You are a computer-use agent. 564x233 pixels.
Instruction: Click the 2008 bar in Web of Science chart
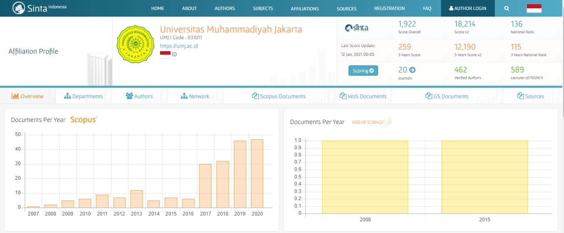pyautogui.click(x=365, y=177)
